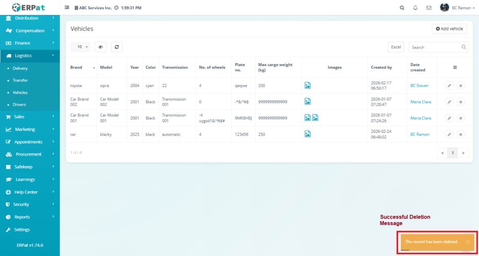Toggle the sidebar hamburger menu icon

click(x=67, y=8)
